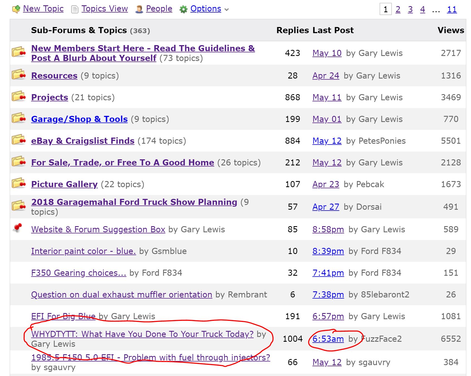View the 6:53am last post
The width and height of the screenshot is (471, 376).
(328, 339)
